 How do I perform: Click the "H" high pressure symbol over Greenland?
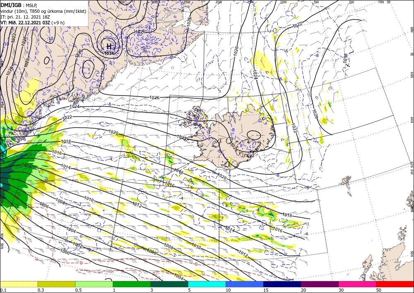pos(109,47)
